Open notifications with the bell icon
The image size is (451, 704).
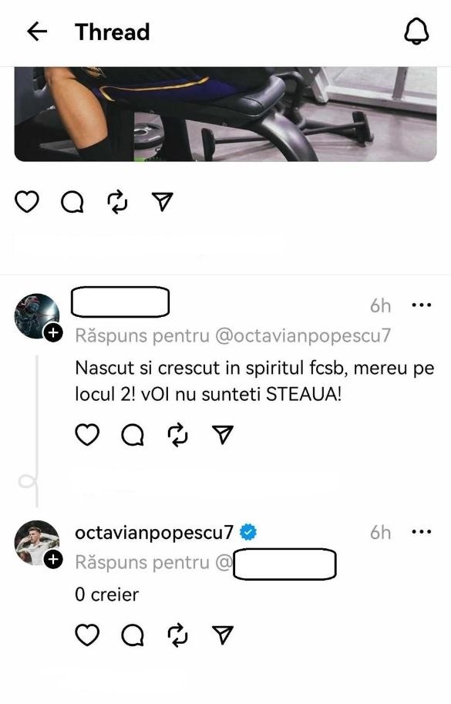click(x=416, y=31)
